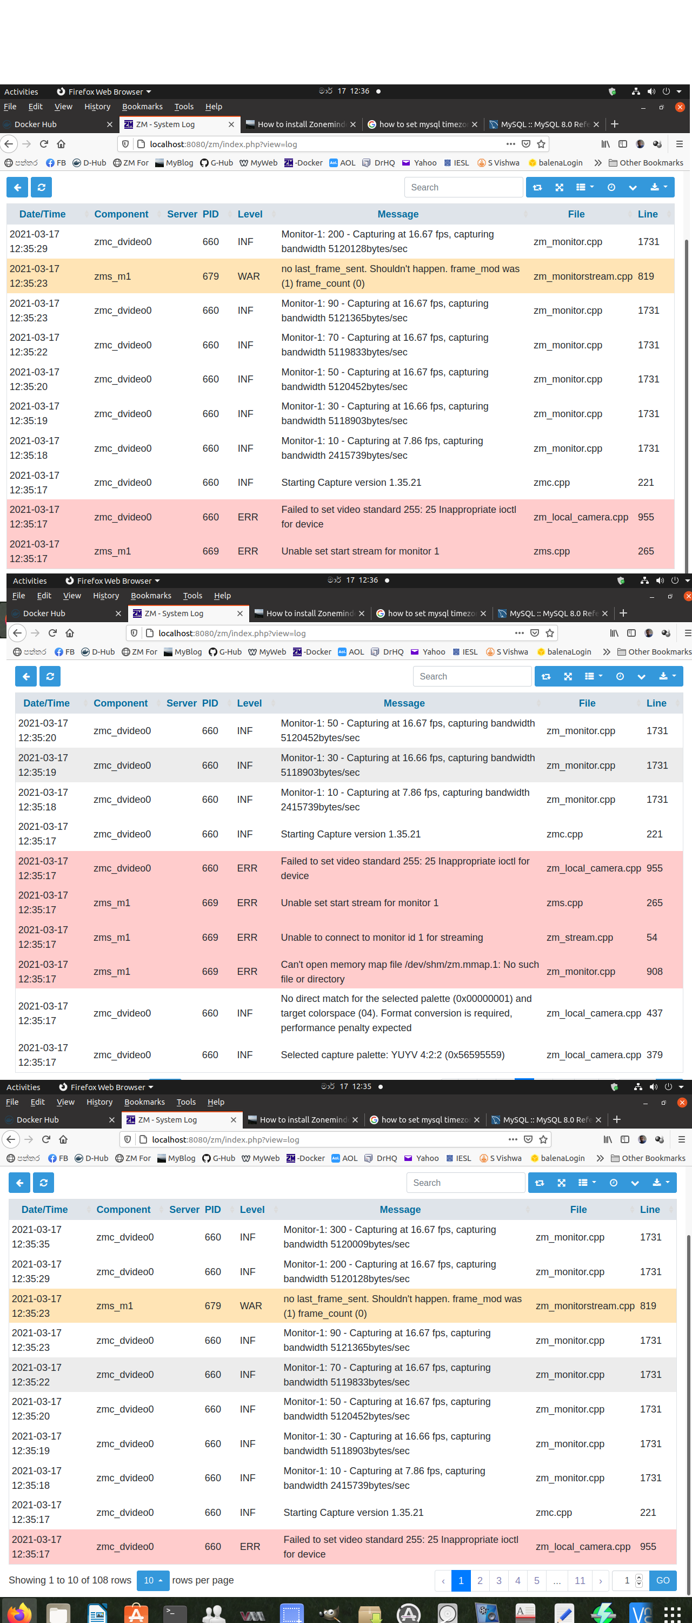The image size is (692, 1623).
Task: Click the ZoneMinder back arrow button in the 12:35 window
Action: click(x=19, y=1183)
